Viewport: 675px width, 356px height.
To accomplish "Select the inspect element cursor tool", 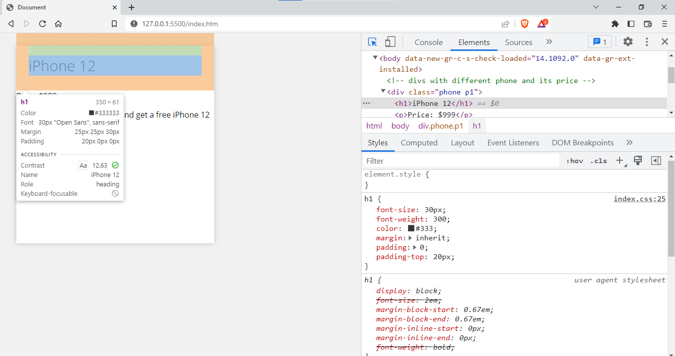I will tap(372, 42).
